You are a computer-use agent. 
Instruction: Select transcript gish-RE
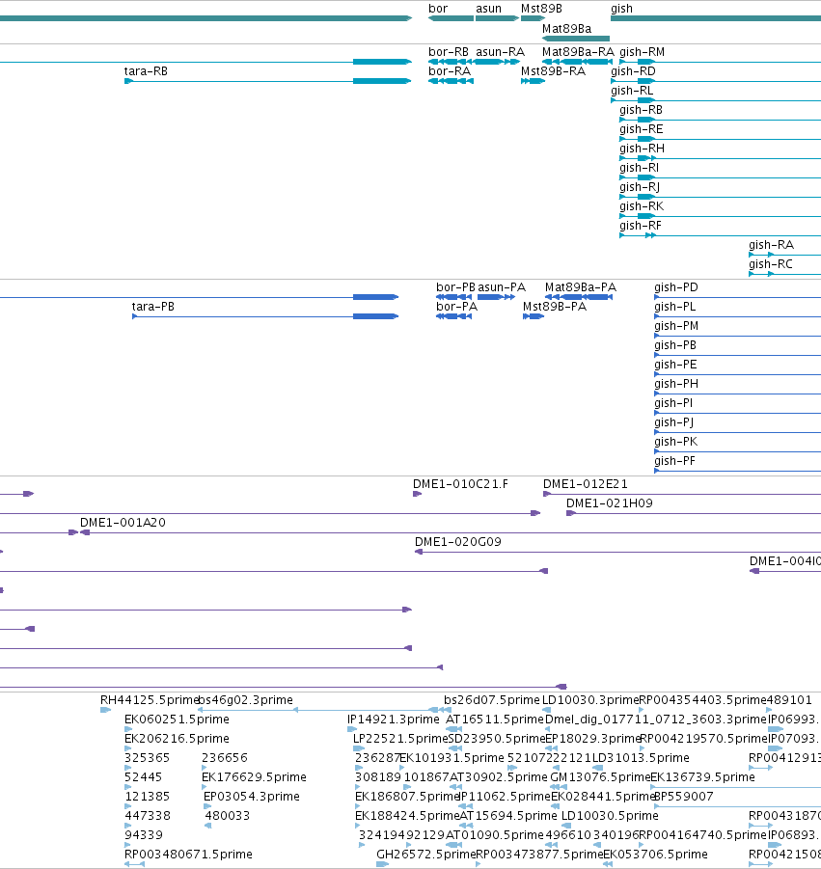coord(642,129)
